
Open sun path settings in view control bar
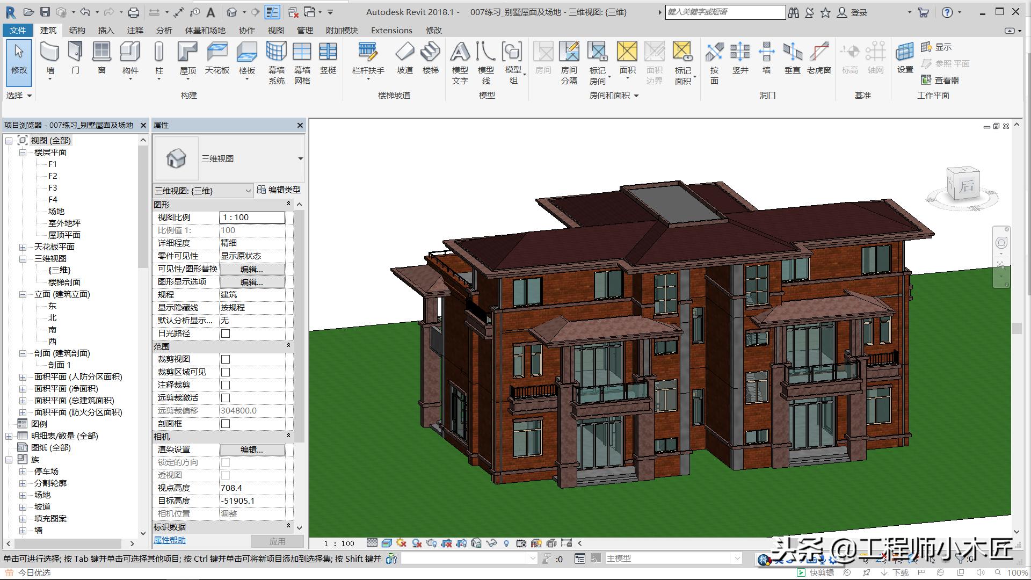tap(401, 543)
